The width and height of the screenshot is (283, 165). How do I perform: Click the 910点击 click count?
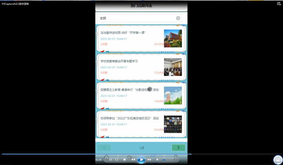[159, 130]
